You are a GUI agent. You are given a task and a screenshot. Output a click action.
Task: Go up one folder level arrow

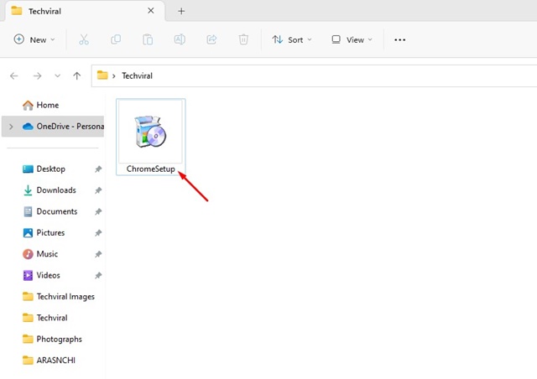pyautogui.click(x=76, y=75)
